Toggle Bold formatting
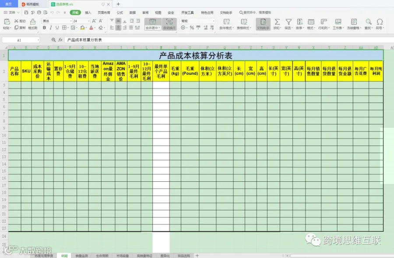The height and width of the screenshot is (258, 394). [44, 28]
